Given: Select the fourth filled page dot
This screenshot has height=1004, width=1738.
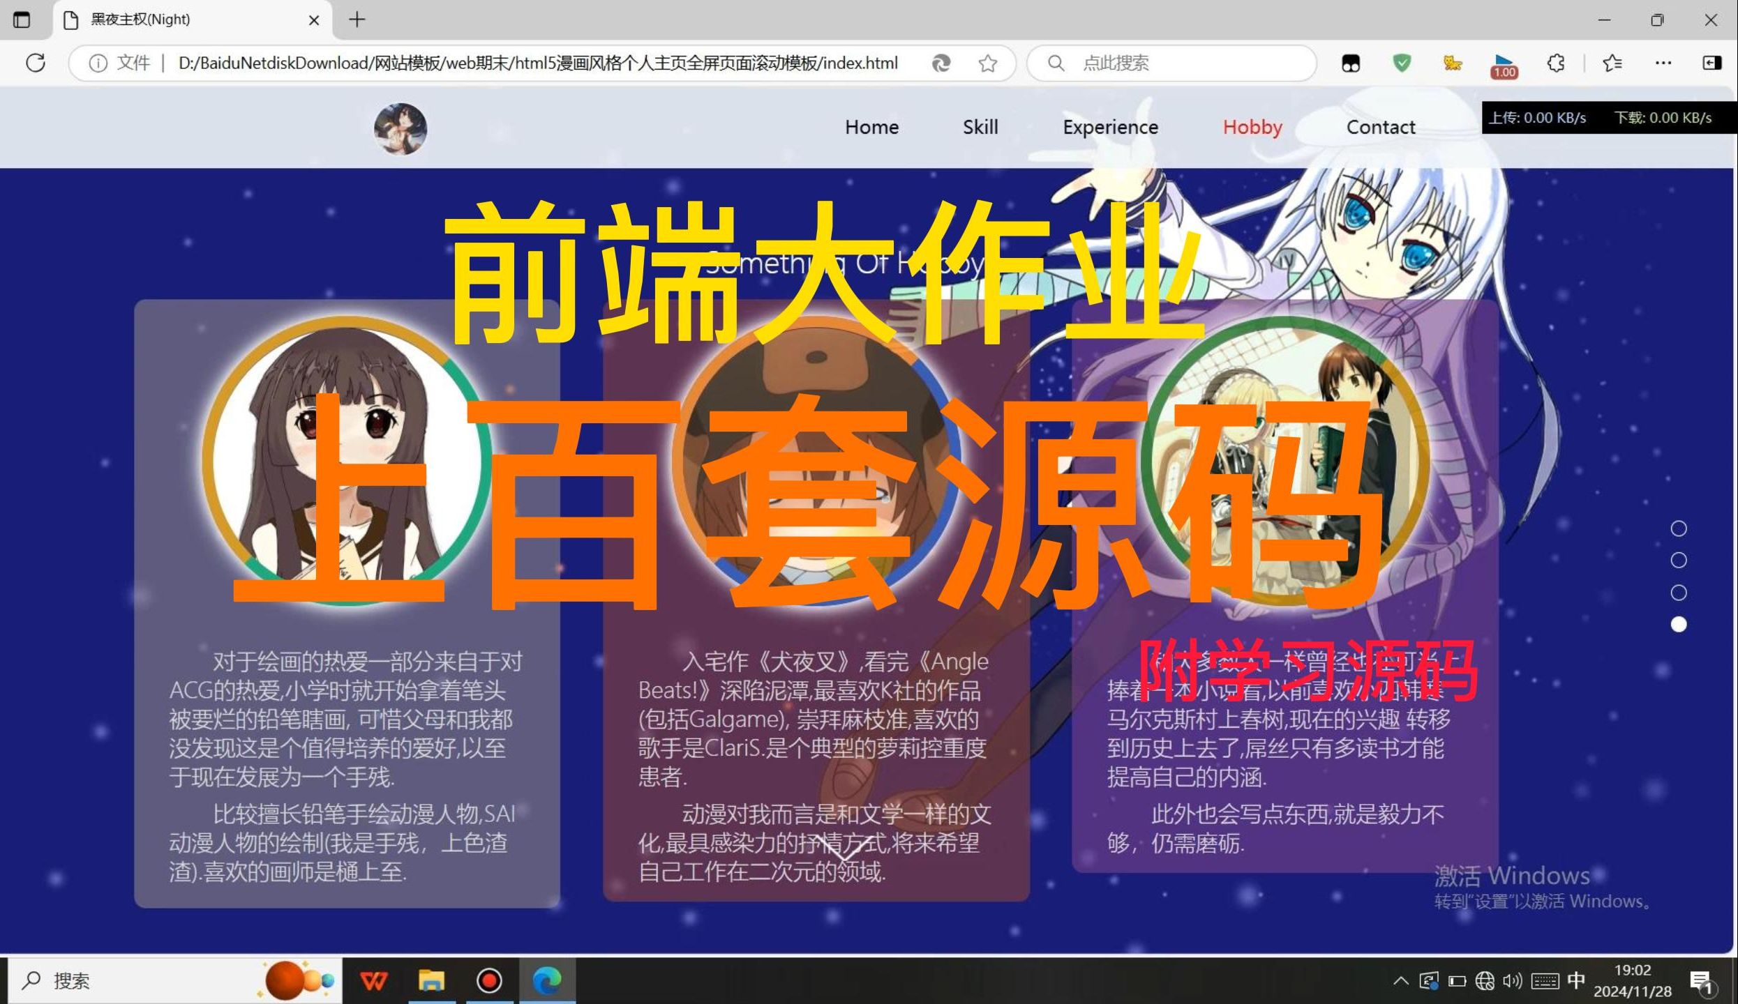Looking at the screenshot, I should 1679,625.
